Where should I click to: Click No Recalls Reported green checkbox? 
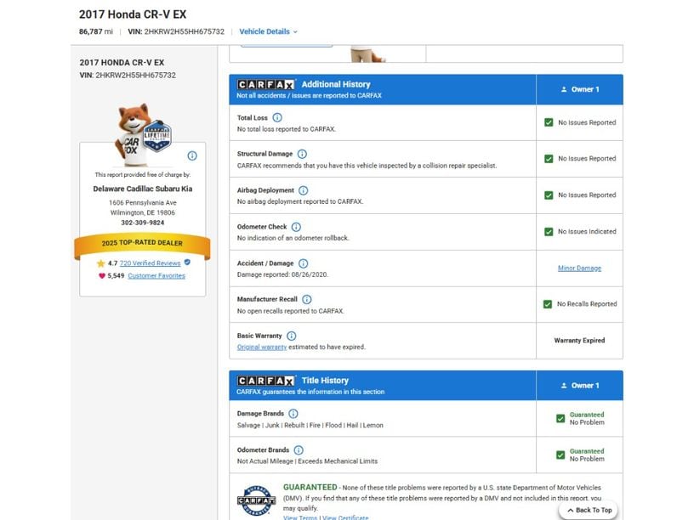click(x=548, y=304)
